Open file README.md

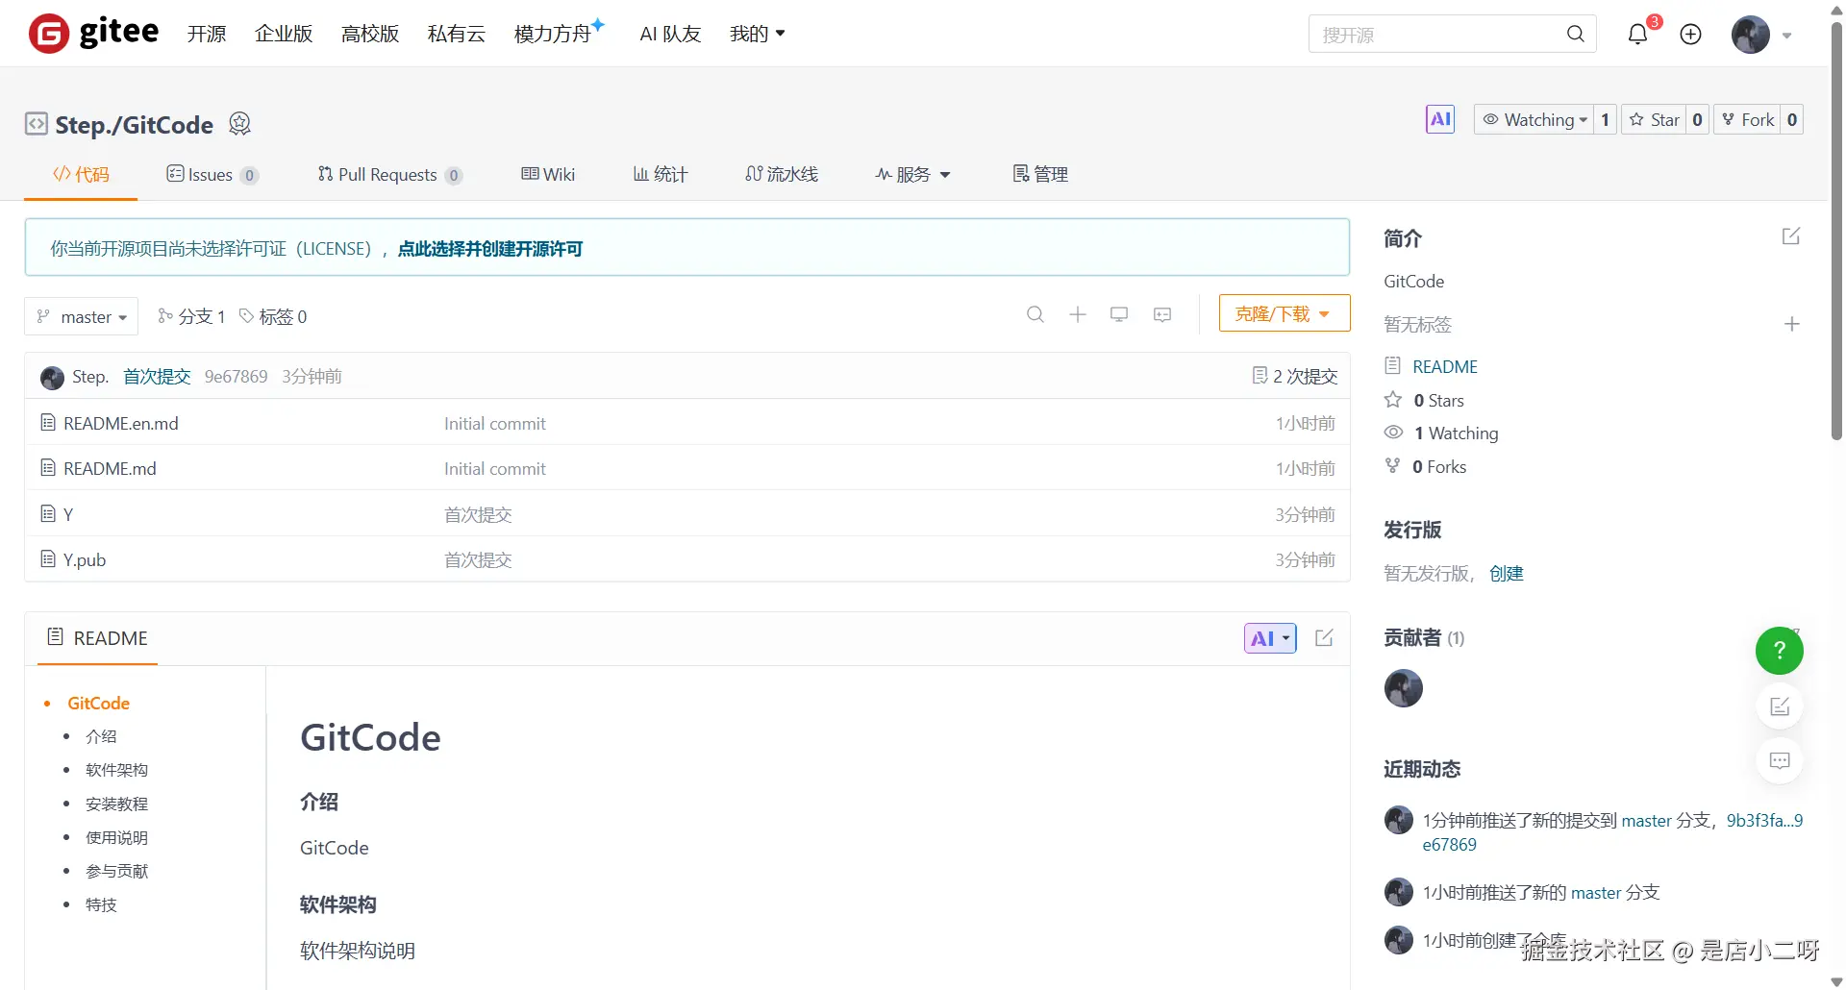pyautogui.click(x=110, y=469)
